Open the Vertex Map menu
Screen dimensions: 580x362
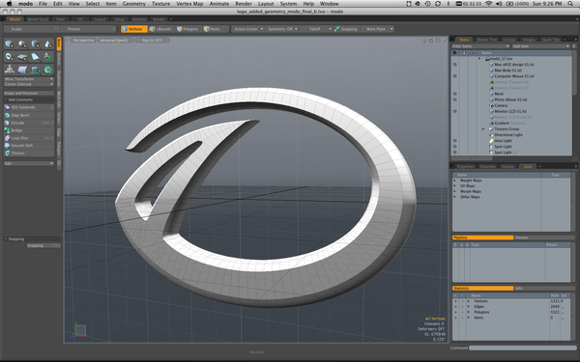click(189, 4)
